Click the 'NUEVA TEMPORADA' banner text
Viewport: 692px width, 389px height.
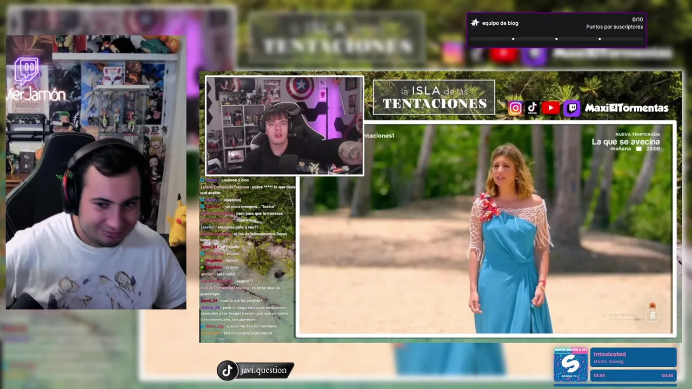(638, 134)
